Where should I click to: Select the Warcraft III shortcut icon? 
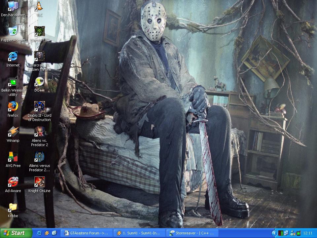click(39, 34)
